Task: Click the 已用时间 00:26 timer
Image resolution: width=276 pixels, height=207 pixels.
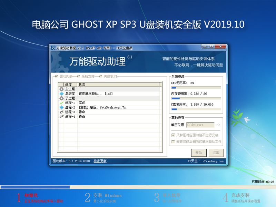Action: (x=263, y=182)
